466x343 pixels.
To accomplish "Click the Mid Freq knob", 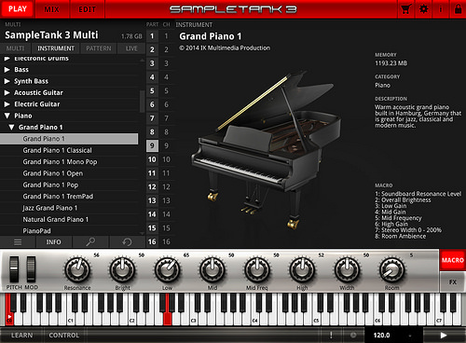I will click(257, 269).
